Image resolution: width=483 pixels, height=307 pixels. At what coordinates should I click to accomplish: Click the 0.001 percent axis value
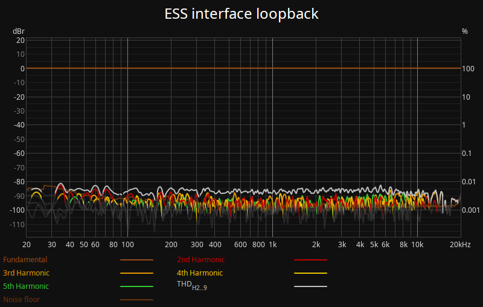(x=471, y=210)
